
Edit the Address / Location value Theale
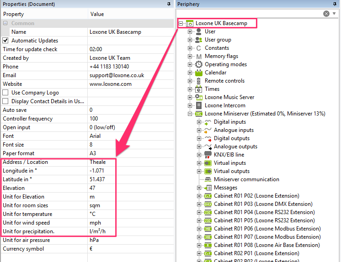[x=102, y=162]
